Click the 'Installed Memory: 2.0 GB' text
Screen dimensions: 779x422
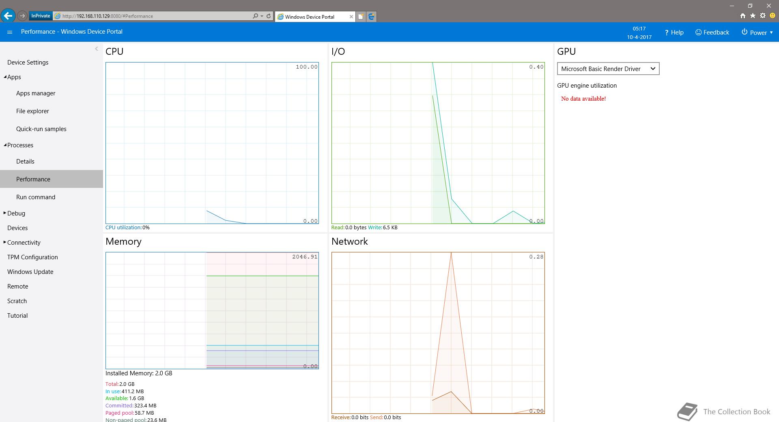[x=139, y=373]
